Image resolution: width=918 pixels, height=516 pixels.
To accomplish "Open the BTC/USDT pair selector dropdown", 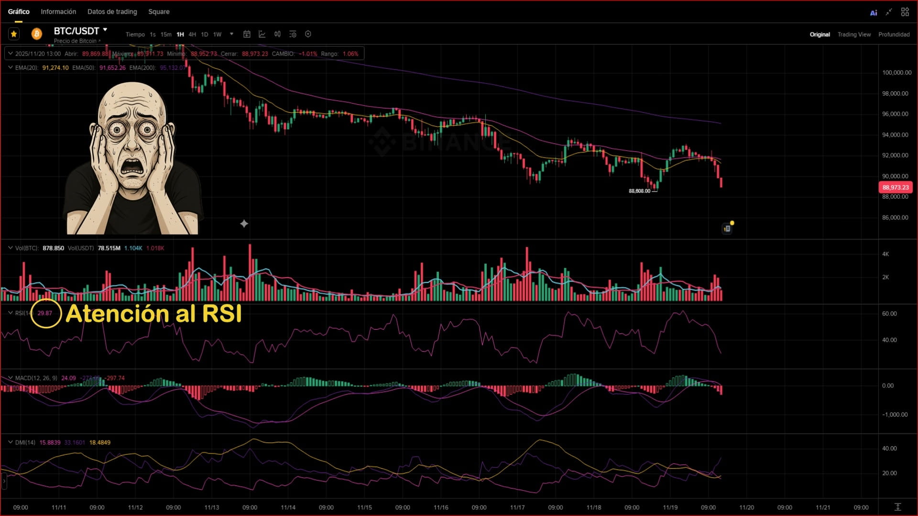I will pos(105,30).
